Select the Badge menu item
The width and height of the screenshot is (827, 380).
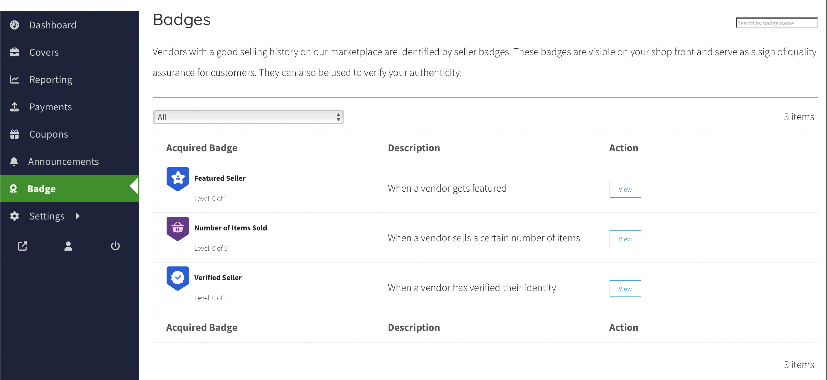[70, 188]
